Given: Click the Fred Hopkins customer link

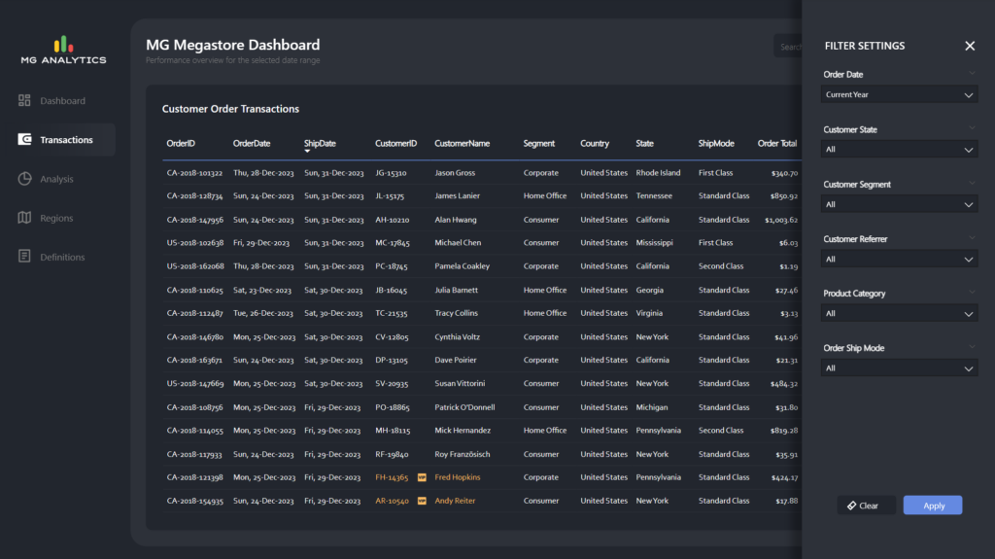Looking at the screenshot, I should pyautogui.click(x=457, y=477).
